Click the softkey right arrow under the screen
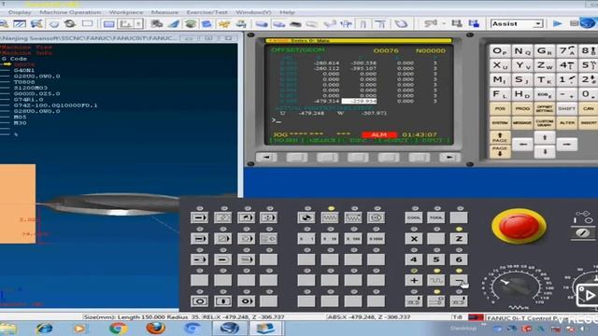598x336 pixels. pyautogui.click(x=449, y=157)
